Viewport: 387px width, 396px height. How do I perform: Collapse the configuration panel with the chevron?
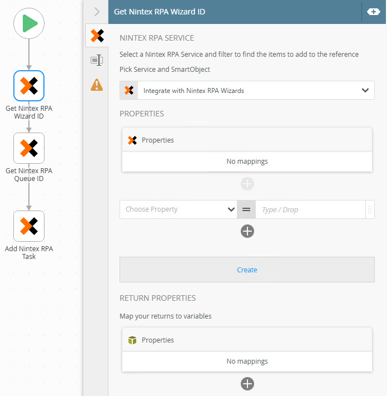point(97,12)
